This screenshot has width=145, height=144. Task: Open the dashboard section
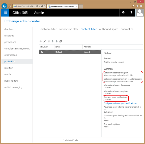click(x=10, y=29)
